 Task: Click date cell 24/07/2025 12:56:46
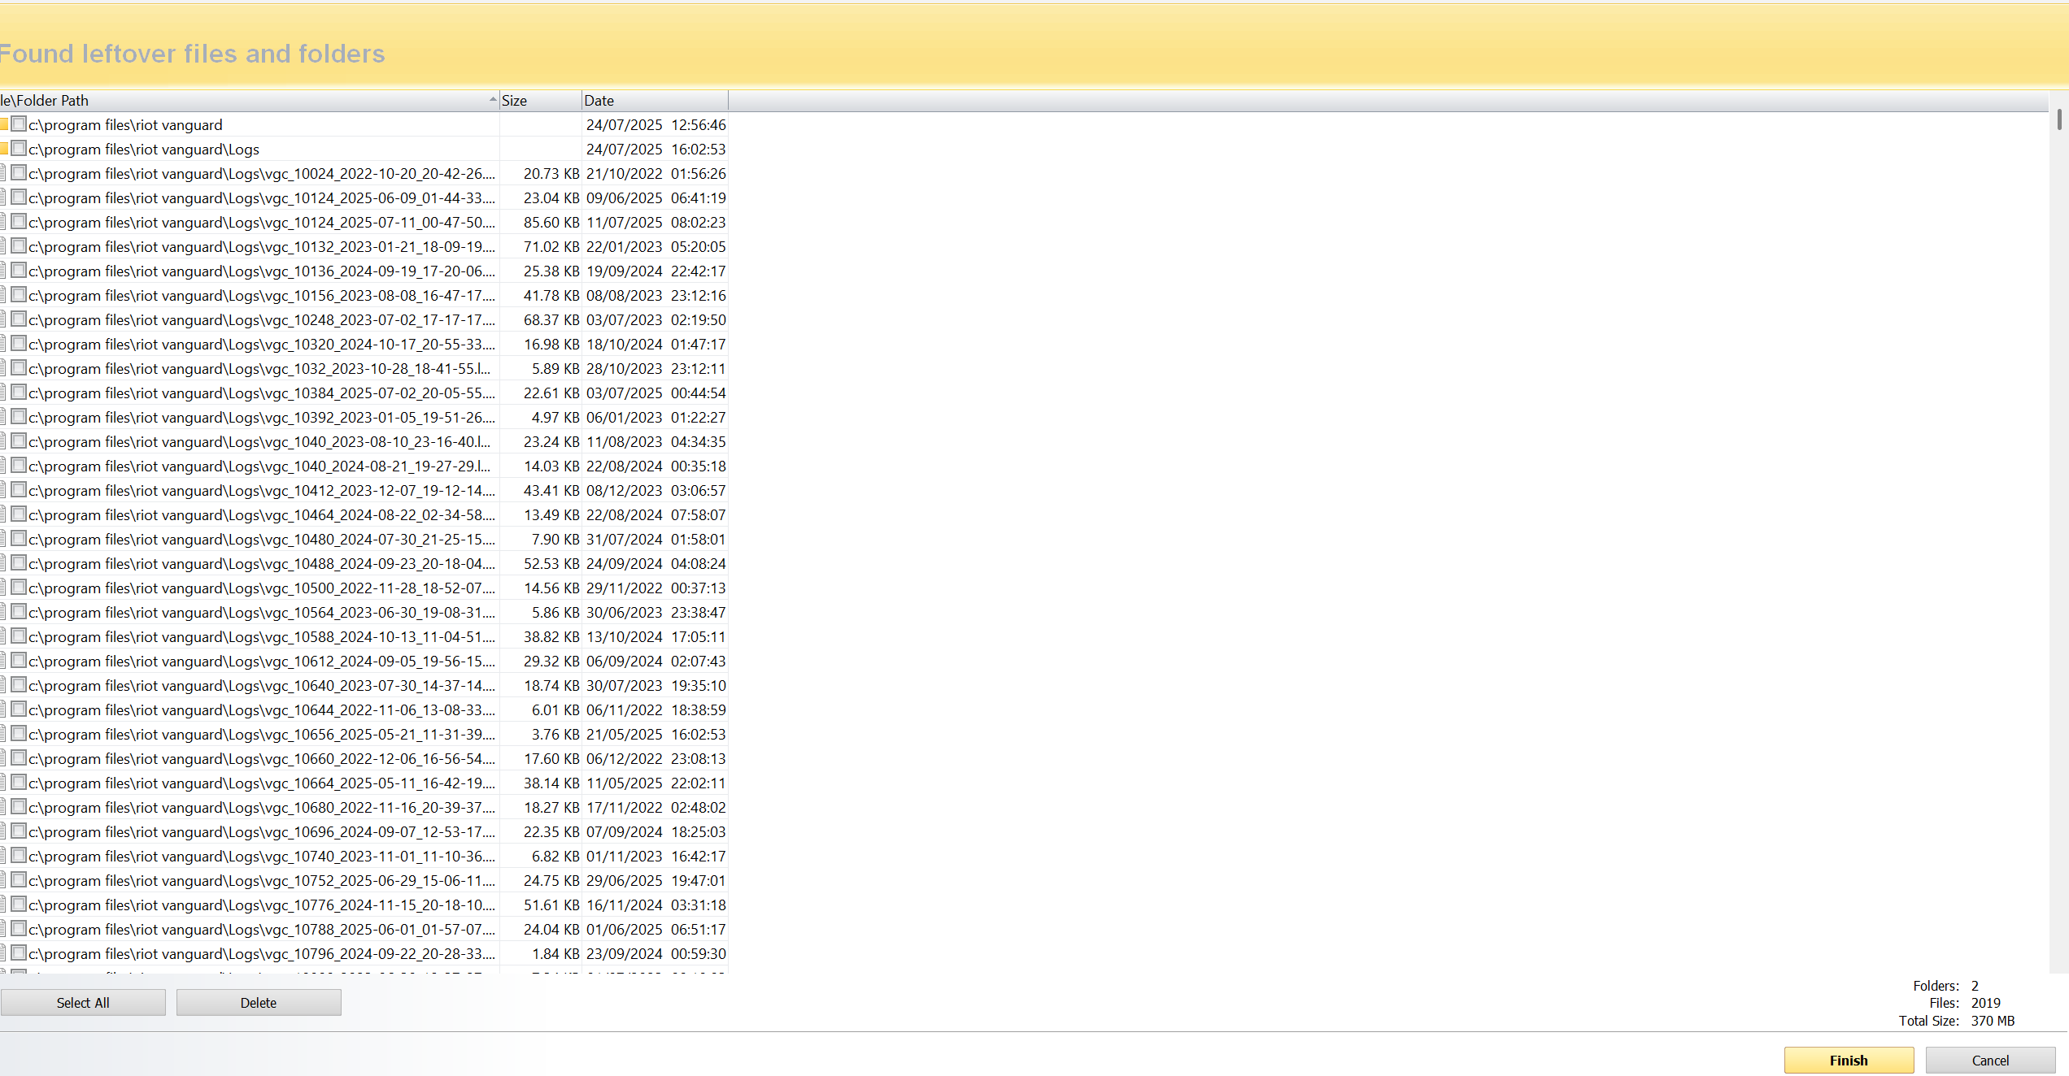tap(656, 124)
